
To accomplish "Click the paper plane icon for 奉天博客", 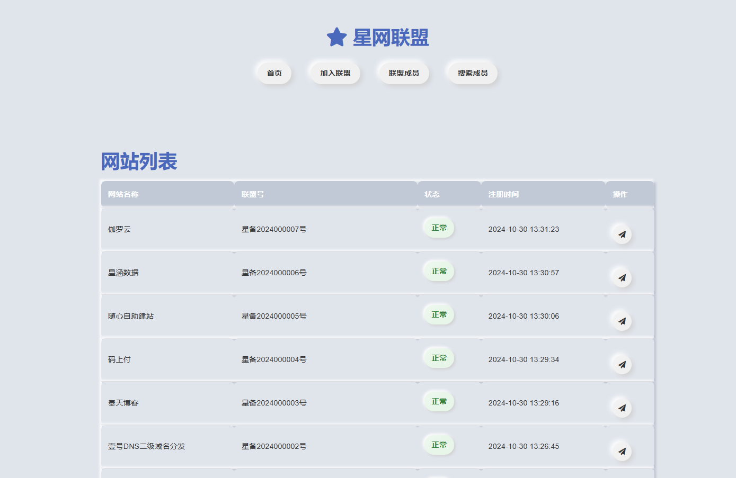I will point(622,408).
